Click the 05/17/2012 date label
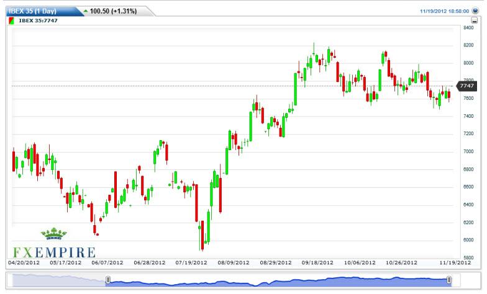The width and height of the screenshot is (487, 294). click(66, 262)
